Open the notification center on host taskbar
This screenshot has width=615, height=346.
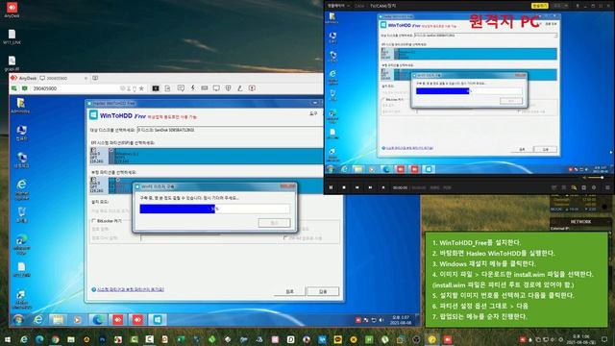click(x=604, y=339)
